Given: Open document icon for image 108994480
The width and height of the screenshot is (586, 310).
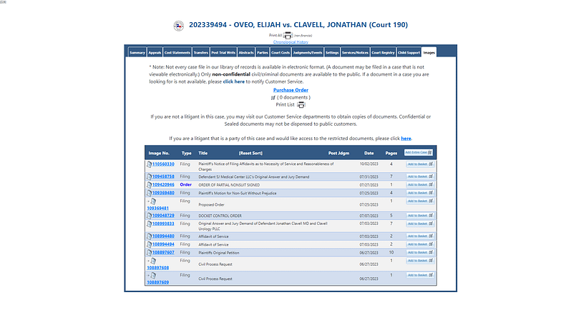Looking at the screenshot, I should tap(149, 236).
